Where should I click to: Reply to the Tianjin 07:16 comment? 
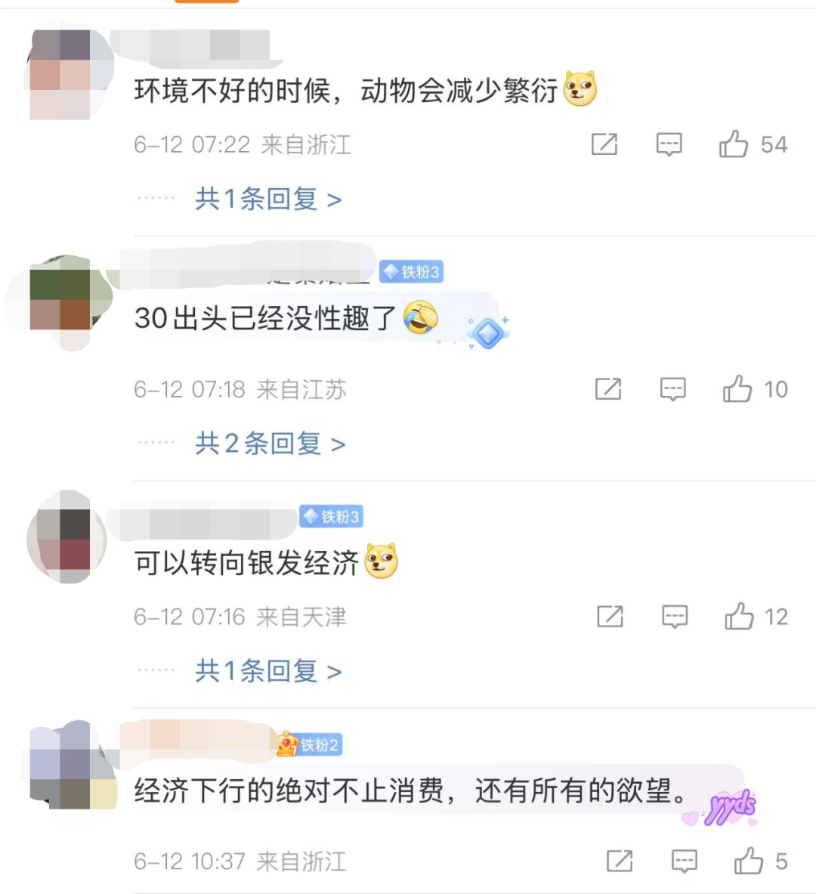click(x=675, y=617)
